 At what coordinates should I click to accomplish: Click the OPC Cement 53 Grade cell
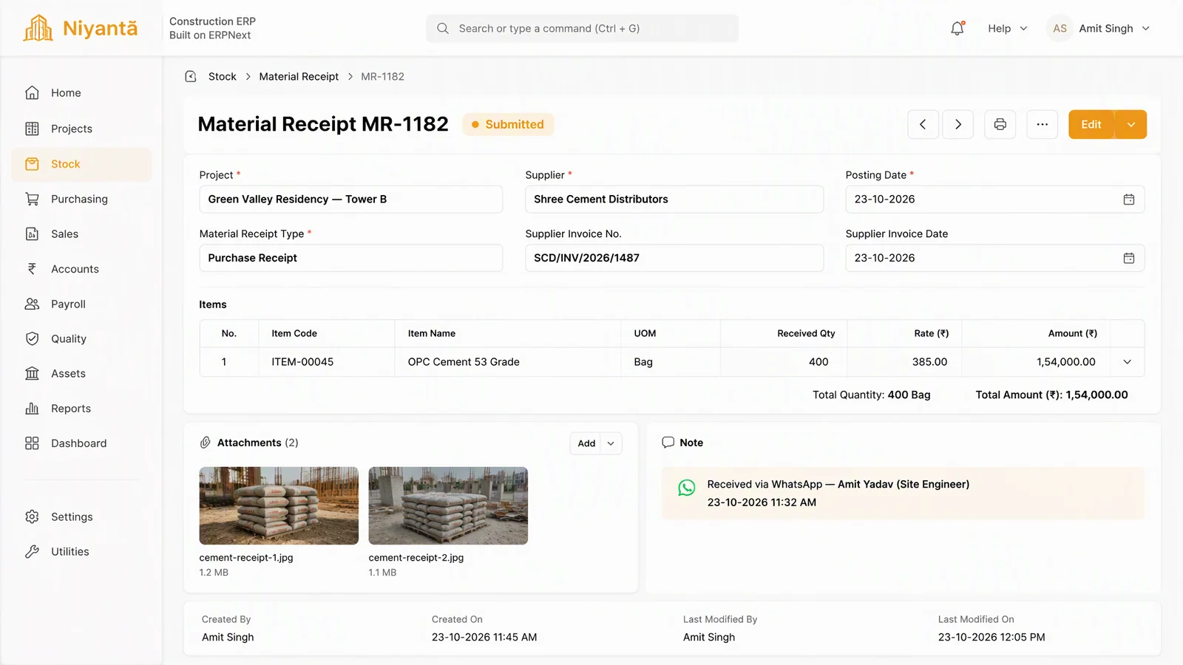point(508,362)
